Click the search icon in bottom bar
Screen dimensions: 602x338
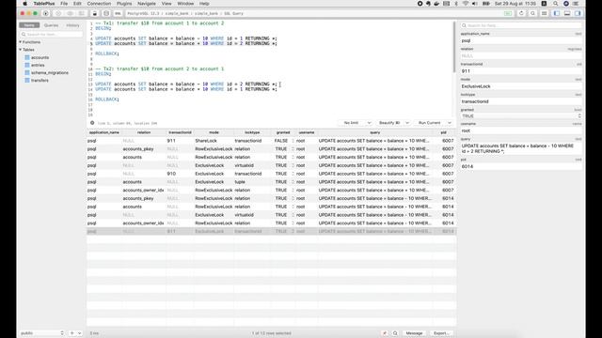point(395,333)
